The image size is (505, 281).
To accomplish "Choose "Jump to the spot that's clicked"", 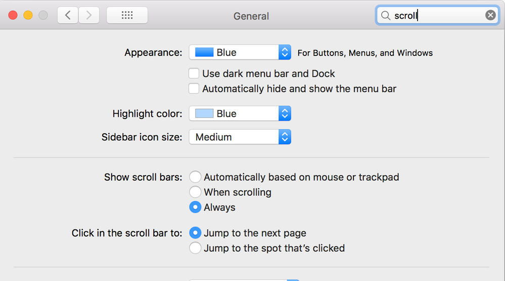I will 195,248.
